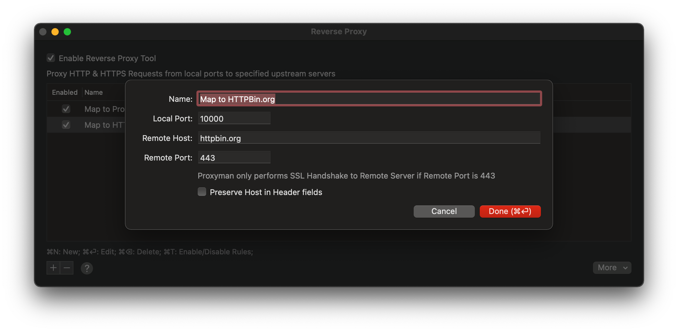Image resolution: width=678 pixels, height=332 pixels.
Task: Click the Remote Port field showing 443
Action: pos(234,157)
